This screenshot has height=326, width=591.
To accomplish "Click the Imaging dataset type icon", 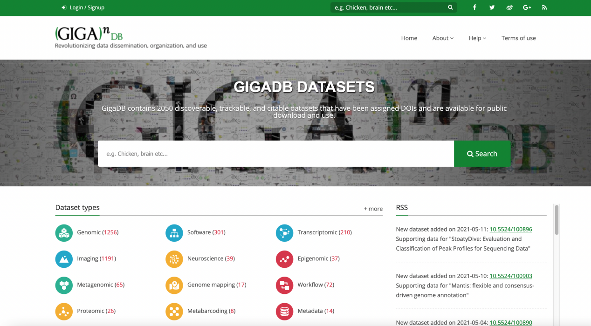I will (x=64, y=258).
